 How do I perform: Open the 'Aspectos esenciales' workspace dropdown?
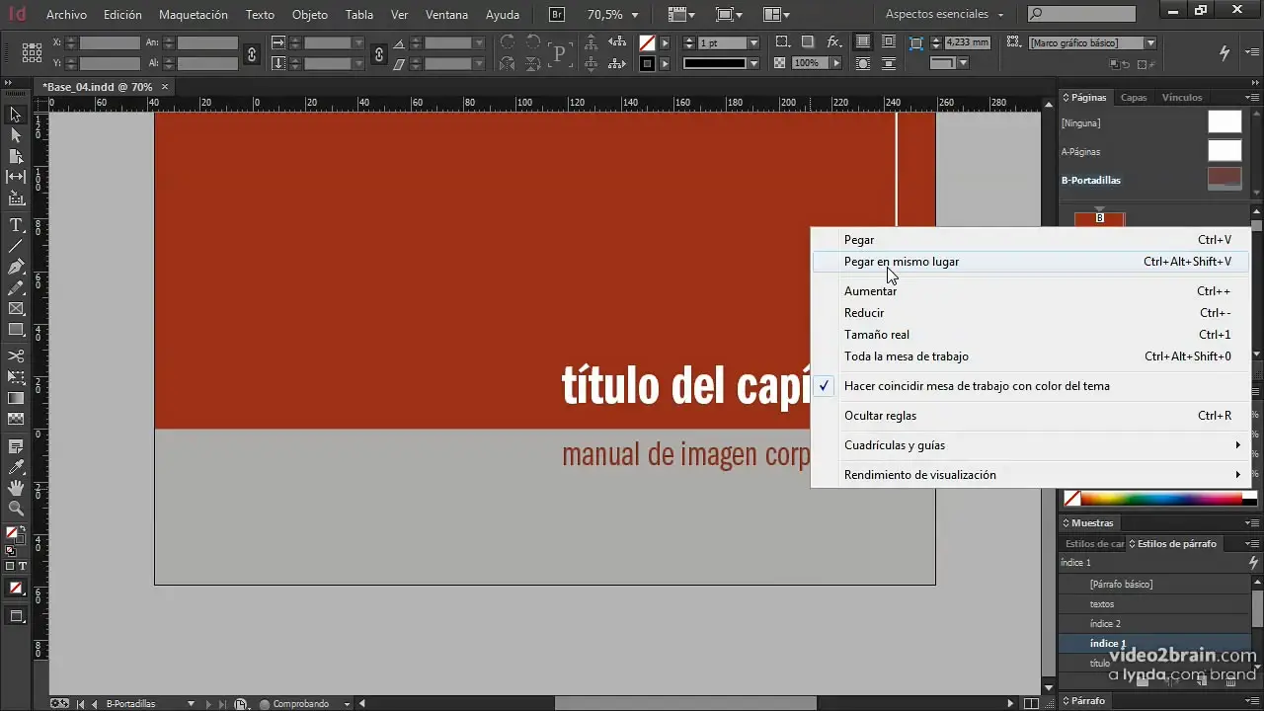pos(944,15)
